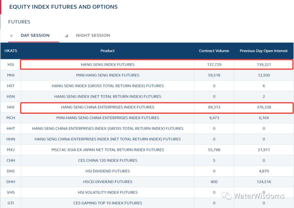Click HSI Dividend Futures product name
This screenshot has width=294, height=208.
pos(108,171)
